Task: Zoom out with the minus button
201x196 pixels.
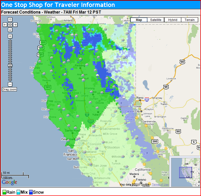Action: pos(10,84)
